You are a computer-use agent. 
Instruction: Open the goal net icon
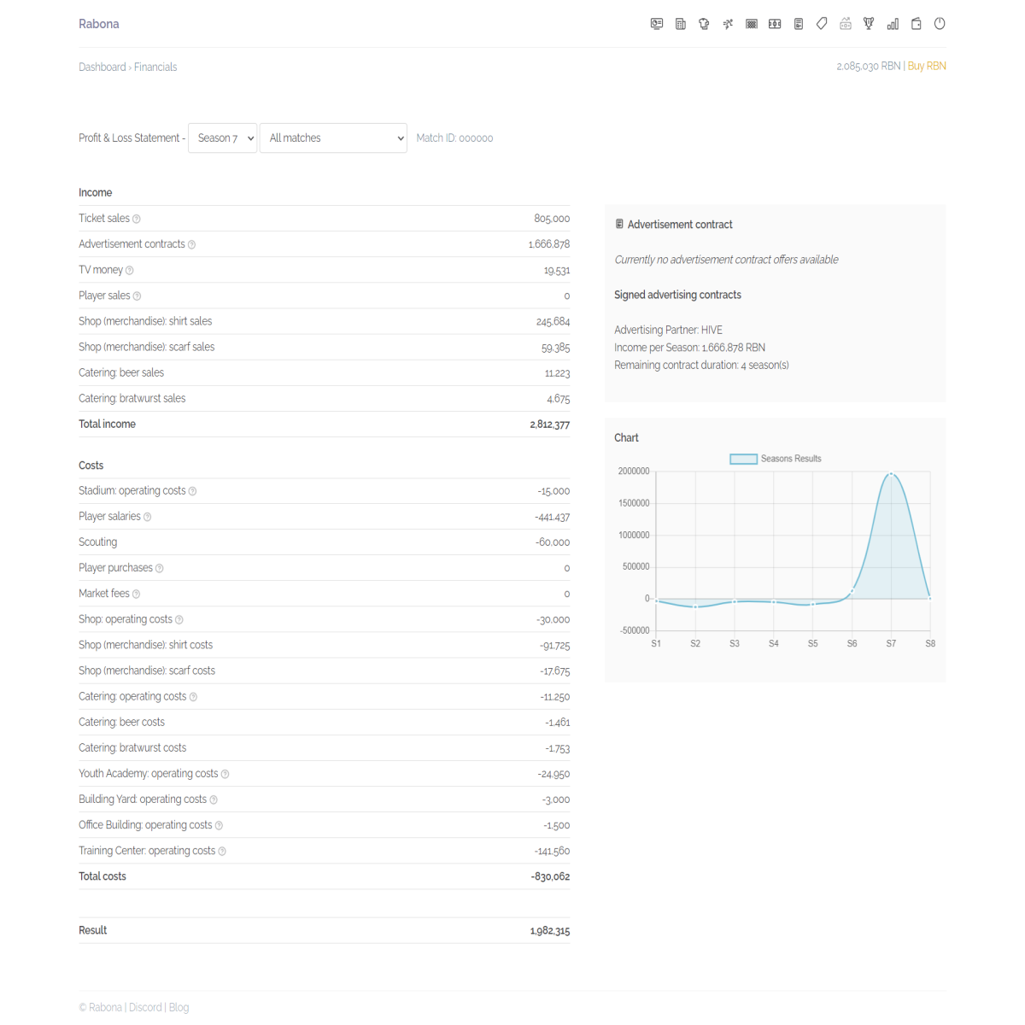tap(752, 24)
